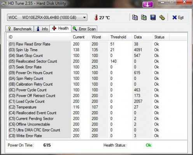Click the Current value 116 for Temperature

(76, 107)
